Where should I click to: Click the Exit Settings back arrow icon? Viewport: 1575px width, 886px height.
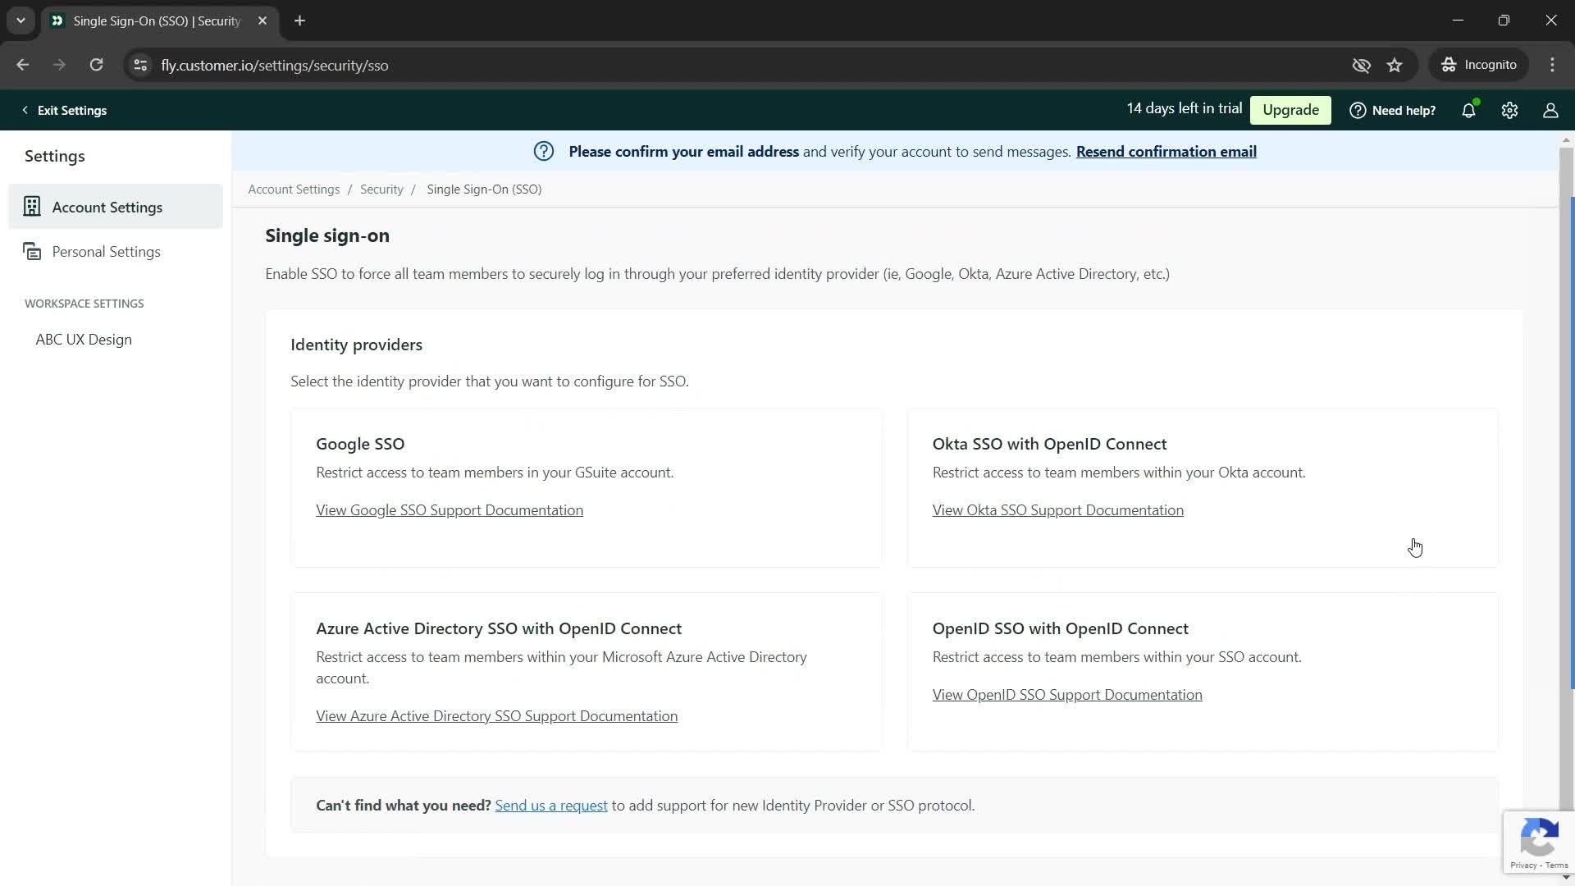click(x=24, y=109)
